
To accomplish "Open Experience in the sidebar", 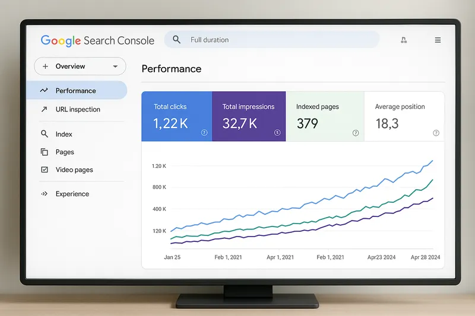I will 72,194.
